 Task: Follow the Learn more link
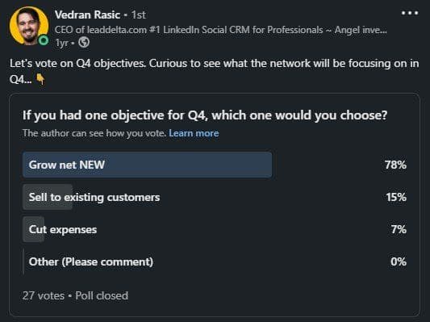(194, 133)
